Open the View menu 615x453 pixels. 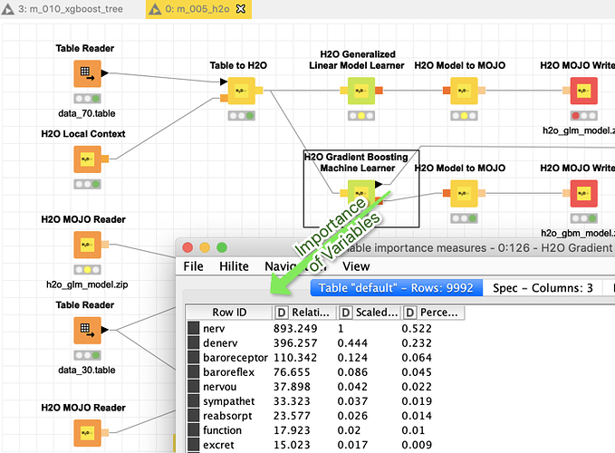coord(356,266)
